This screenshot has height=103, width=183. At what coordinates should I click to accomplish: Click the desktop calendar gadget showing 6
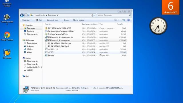(x=171, y=7)
